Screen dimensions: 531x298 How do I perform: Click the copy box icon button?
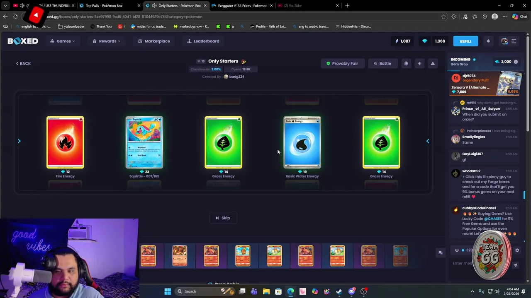coord(406,63)
